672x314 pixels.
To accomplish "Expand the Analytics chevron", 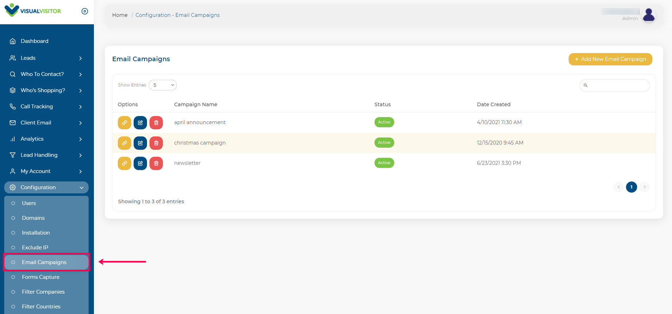I will (x=81, y=139).
